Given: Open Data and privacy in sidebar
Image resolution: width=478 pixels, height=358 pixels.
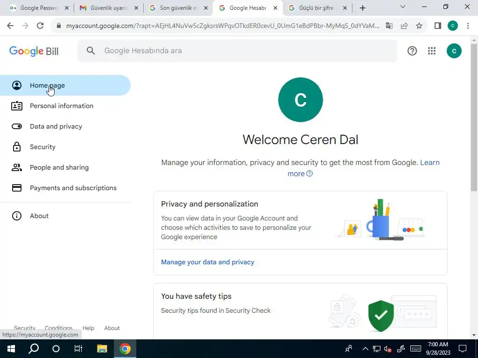Looking at the screenshot, I should 65,126.
